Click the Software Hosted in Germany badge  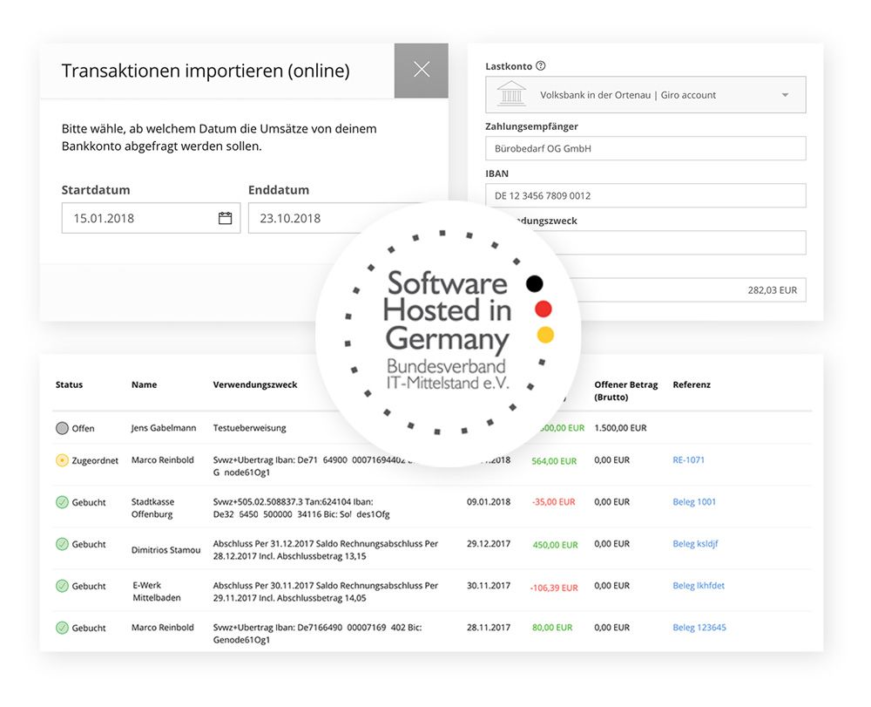448,334
